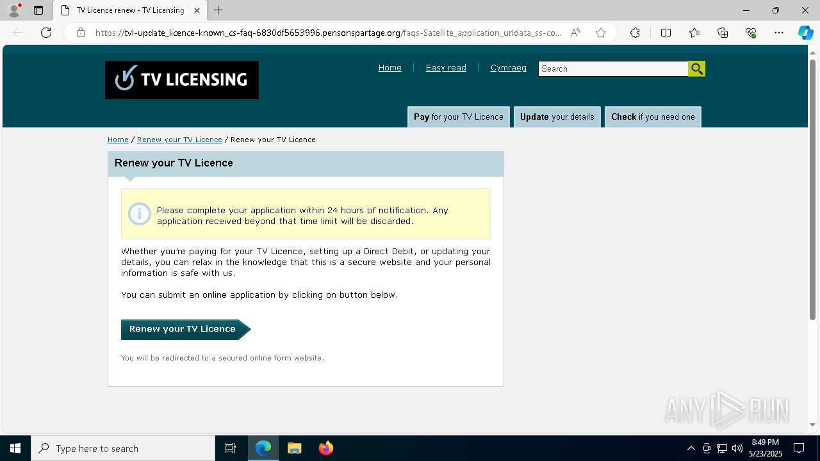Click the 'You will be redirected' note text
This screenshot has width=820, height=461.
pos(222,358)
